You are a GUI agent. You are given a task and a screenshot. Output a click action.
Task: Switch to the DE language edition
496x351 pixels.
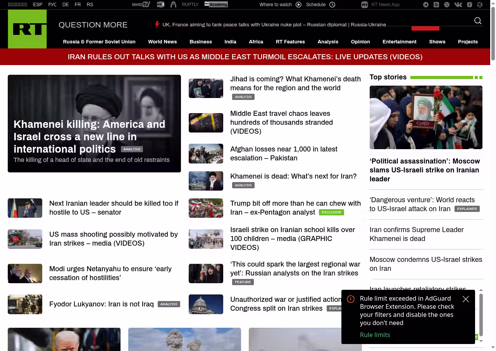(65, 5)
